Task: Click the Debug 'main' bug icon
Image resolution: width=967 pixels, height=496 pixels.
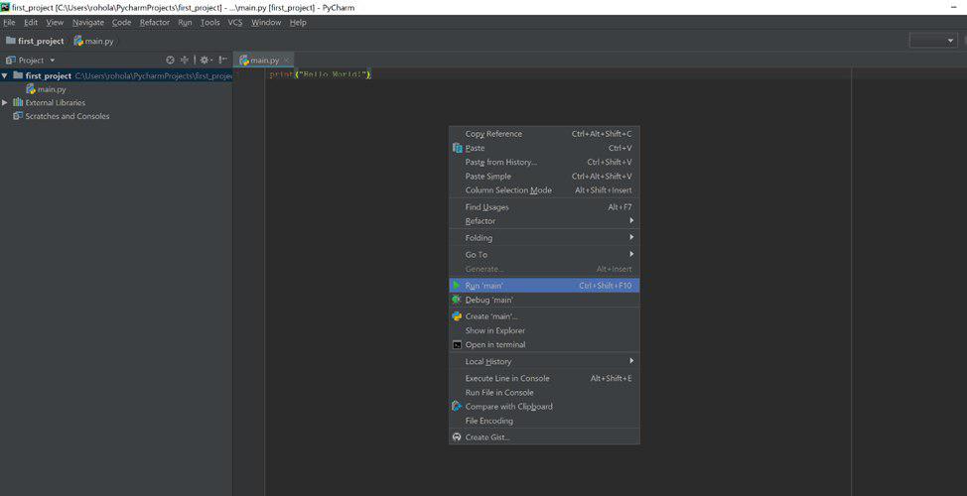Action: click(x=457, y=300)
